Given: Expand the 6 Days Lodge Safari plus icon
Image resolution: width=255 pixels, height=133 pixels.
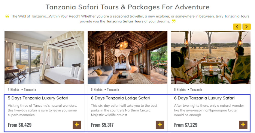Looking at the screenshot, I should (160, 125).
